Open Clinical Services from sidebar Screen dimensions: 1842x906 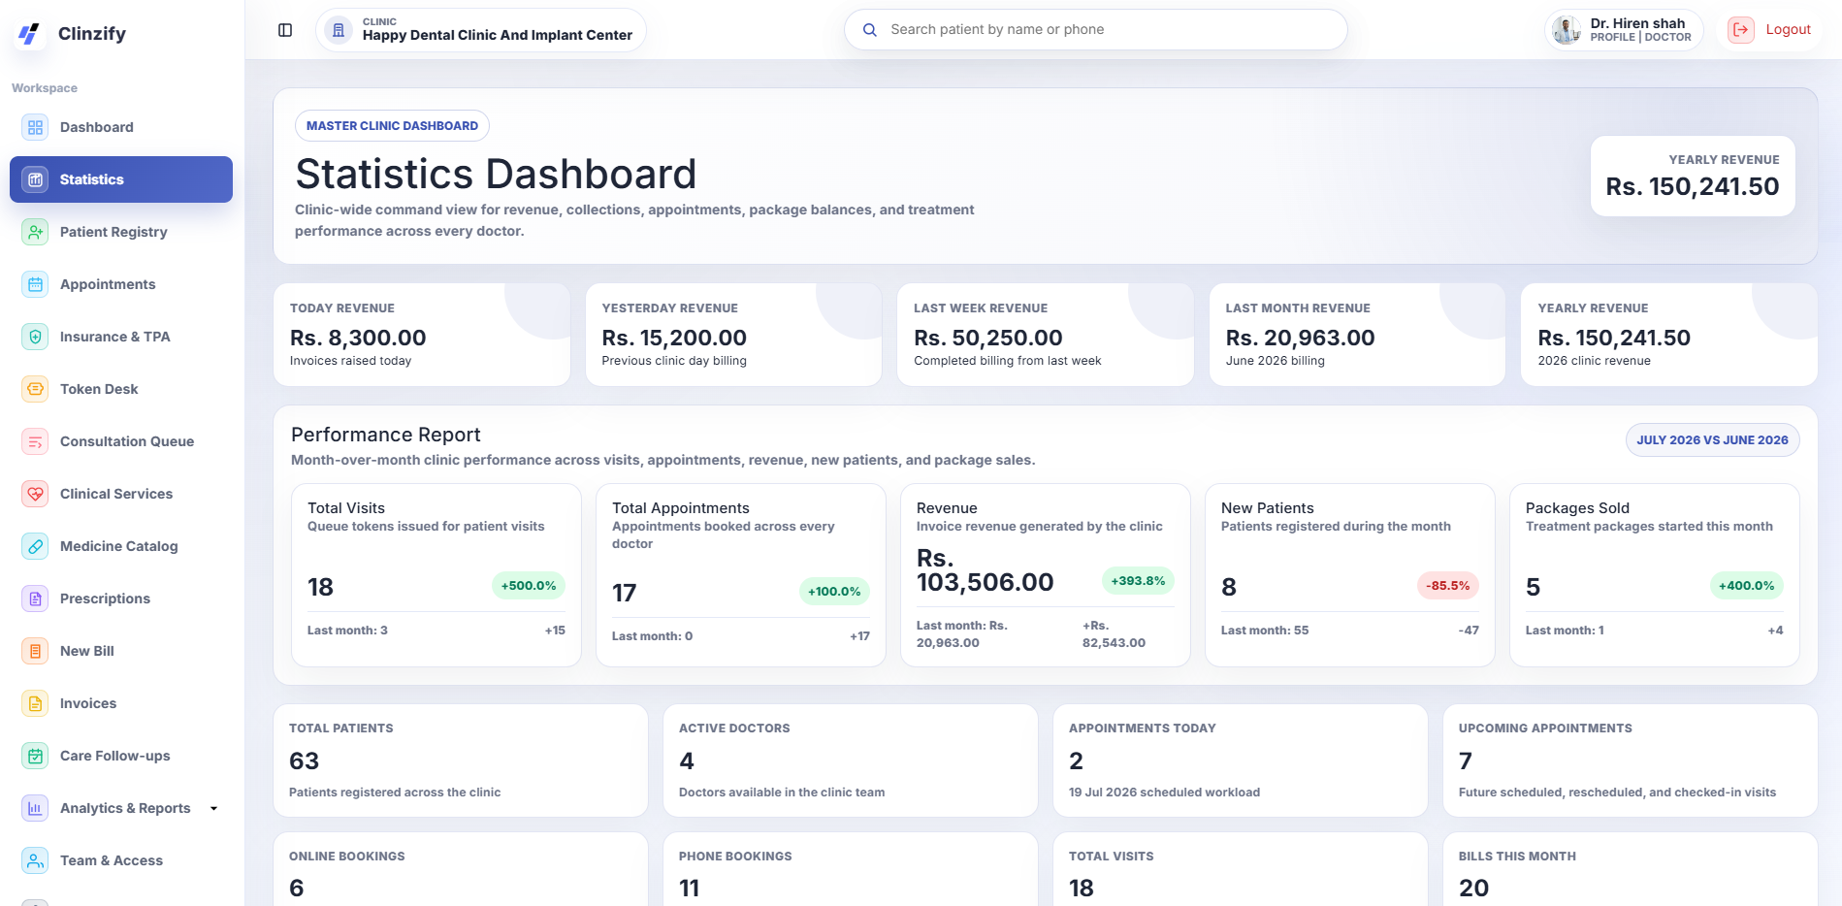pos(121,494)
